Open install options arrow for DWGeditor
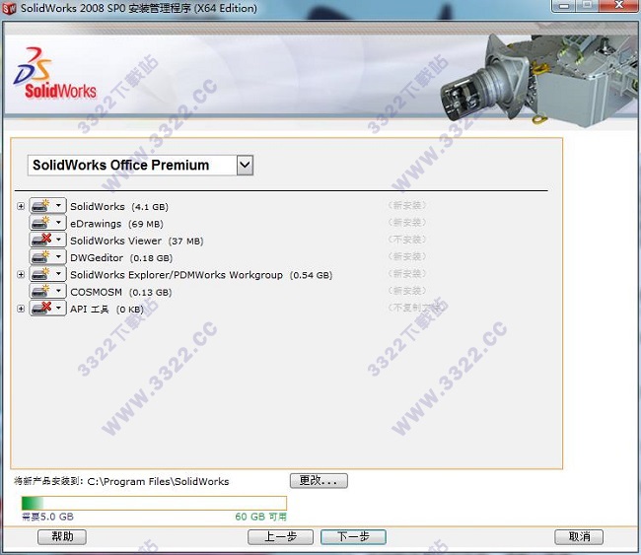Image resolution: width=641 pixels, height=555 pixels. tap(59, 257)
